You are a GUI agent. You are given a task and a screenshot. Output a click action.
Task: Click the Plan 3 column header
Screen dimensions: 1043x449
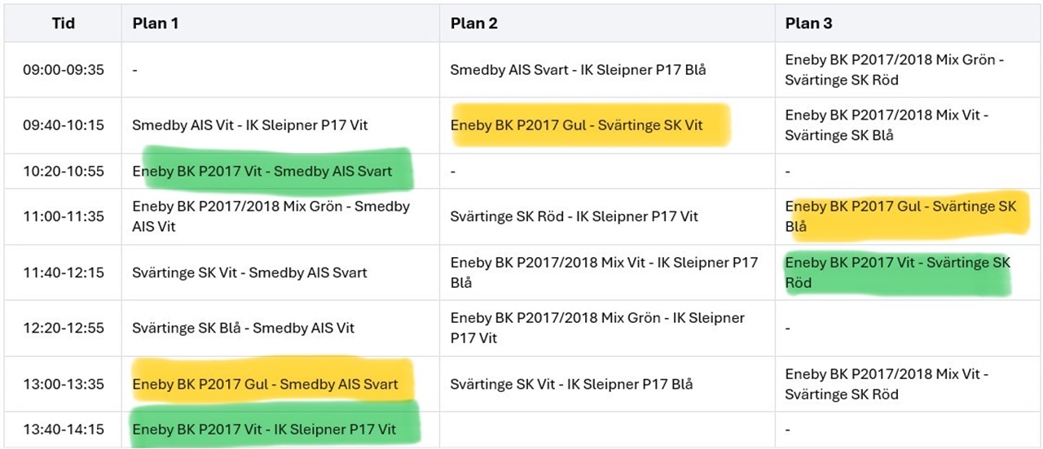[809, 24]
